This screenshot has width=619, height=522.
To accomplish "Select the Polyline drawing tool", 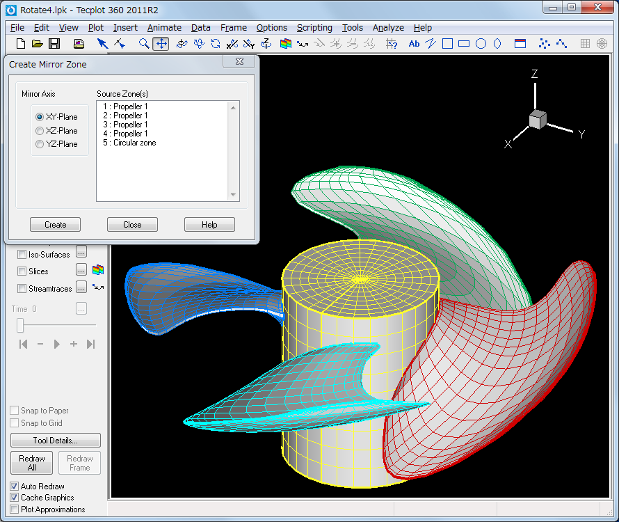I will pos(431,43).
